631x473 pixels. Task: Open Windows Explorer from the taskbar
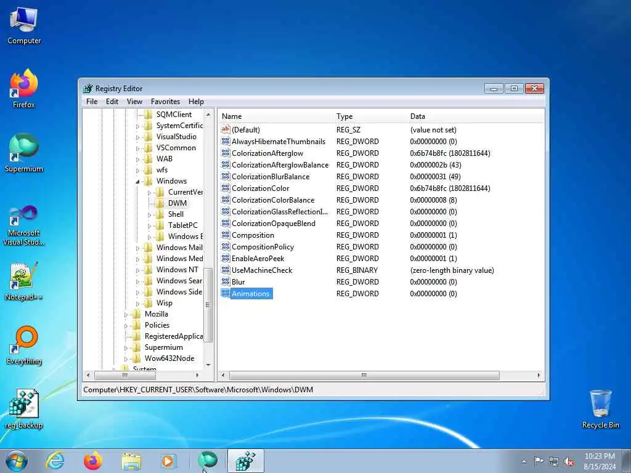131,461
